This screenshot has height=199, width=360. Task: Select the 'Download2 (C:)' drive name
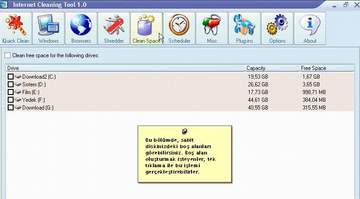click(39, 77)
